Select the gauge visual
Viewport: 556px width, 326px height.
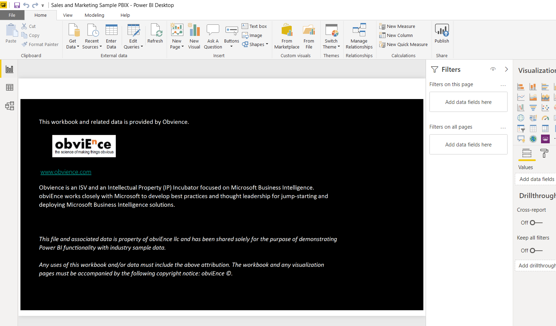[x=545, y=118]
